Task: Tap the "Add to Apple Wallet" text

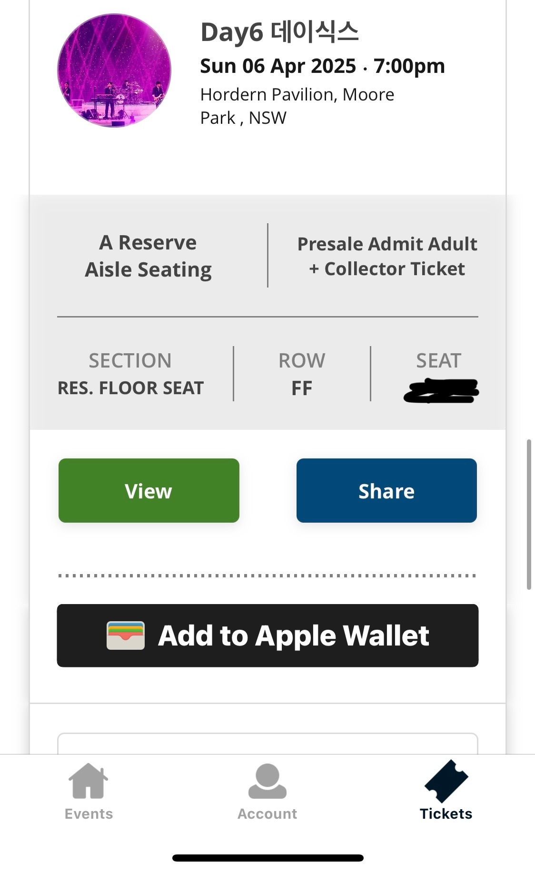Action: click(x=293, y=636)
